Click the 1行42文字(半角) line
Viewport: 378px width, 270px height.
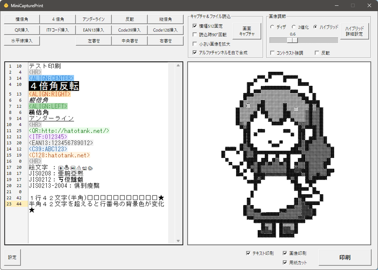(97, 198)
